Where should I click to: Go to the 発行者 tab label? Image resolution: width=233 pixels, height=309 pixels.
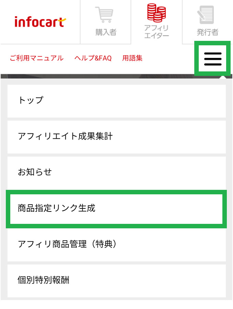207,33
